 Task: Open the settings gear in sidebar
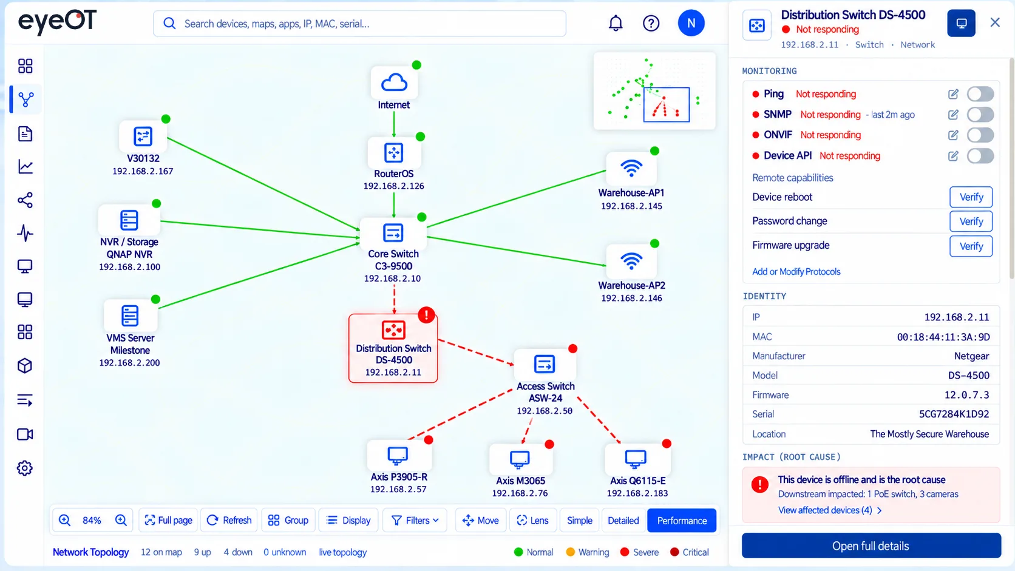coord(25,468)
